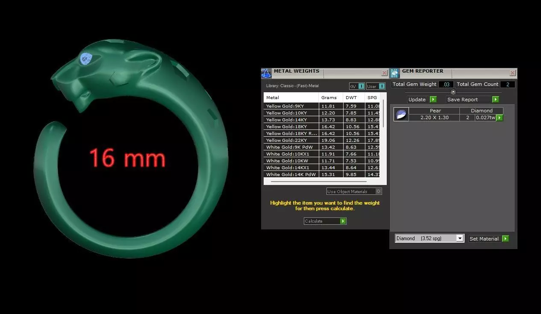Click the Total Gem Count value field
541x314 pixels.
pyautogui.click(x=508, y=85)
